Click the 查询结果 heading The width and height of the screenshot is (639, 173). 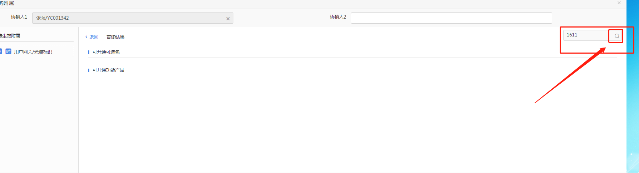tap(115, 37)
